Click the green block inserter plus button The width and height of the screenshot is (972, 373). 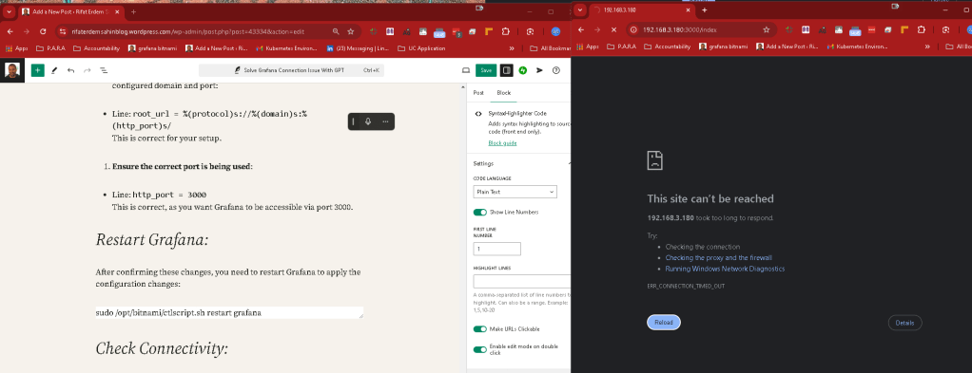coord(37,70)
